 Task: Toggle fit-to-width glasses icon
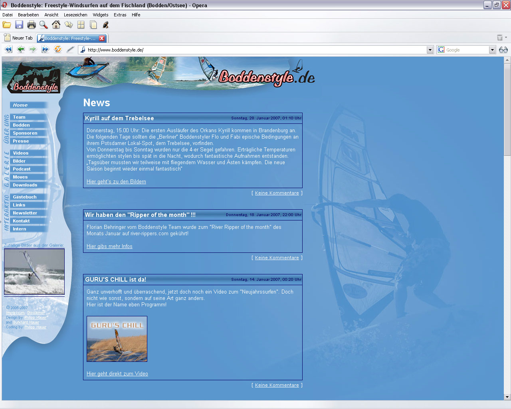pyautogui.click(x=503, y=50)
